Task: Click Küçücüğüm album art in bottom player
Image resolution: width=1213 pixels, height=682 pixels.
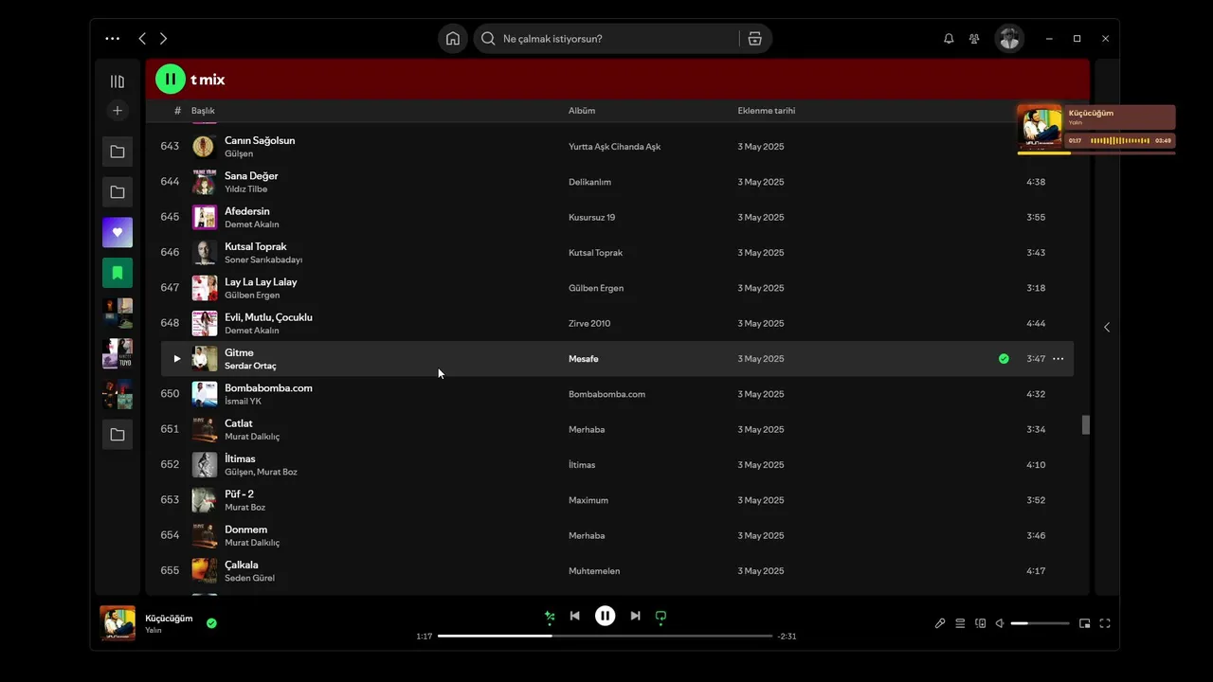Action: click(x=118, y=623)
